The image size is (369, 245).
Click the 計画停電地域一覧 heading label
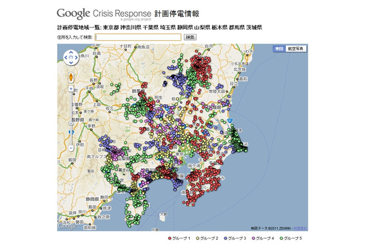pyautogui.click(x=80, y=28)
